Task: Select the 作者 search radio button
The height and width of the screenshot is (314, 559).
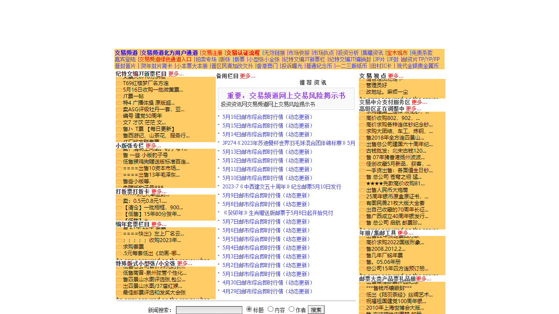Action: pos(292,309)
